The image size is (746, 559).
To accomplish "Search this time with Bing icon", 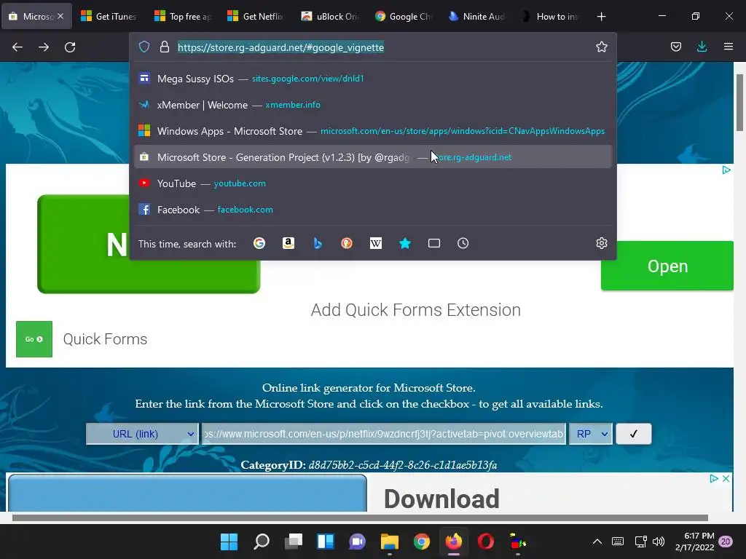I will [x=318, y=243].
